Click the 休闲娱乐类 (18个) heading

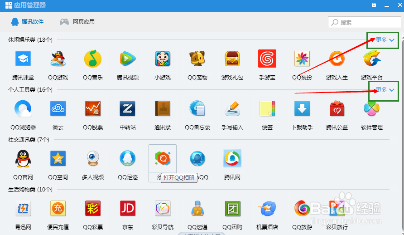click(30, 40)
